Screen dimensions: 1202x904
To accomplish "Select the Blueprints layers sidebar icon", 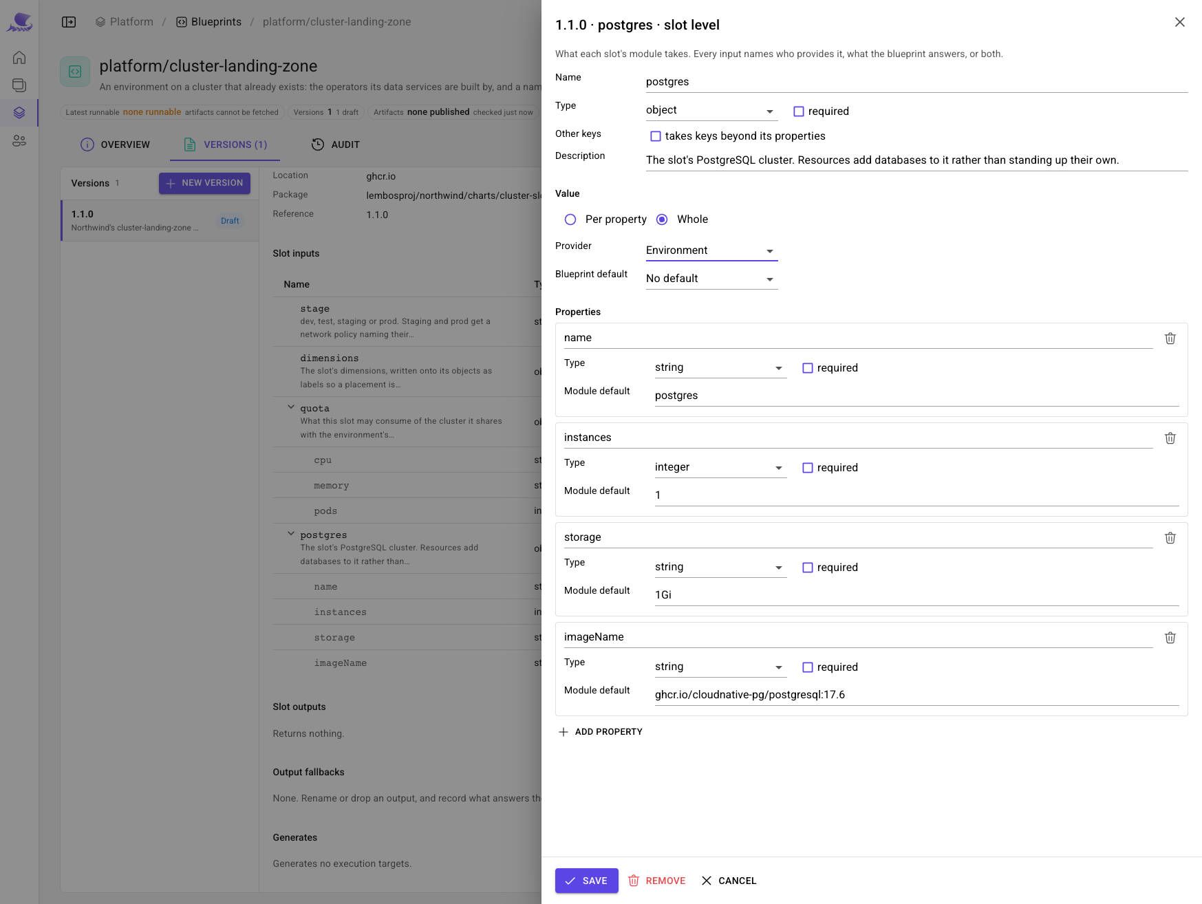I will [x=19, y=113].
